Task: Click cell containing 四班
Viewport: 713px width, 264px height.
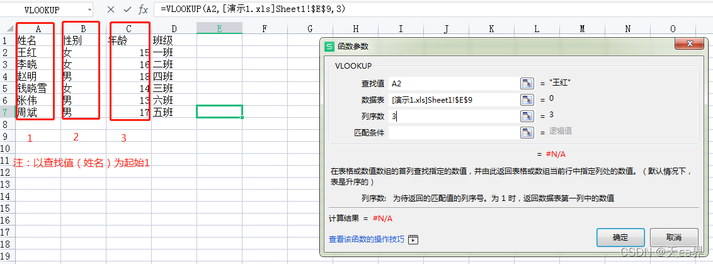Action: [x=174, y=76]
